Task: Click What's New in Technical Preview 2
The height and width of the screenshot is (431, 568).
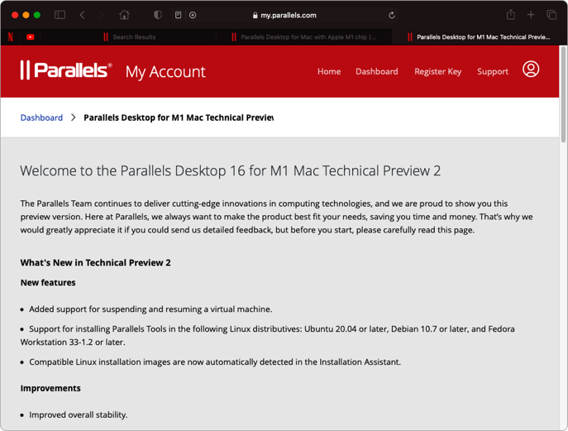Action: (x=95, y=262)
